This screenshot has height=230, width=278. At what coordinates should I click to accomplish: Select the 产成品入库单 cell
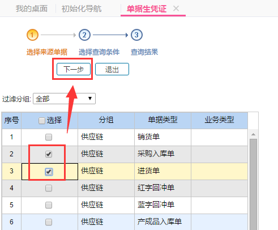pyautogui.click(x=162, y=222)
